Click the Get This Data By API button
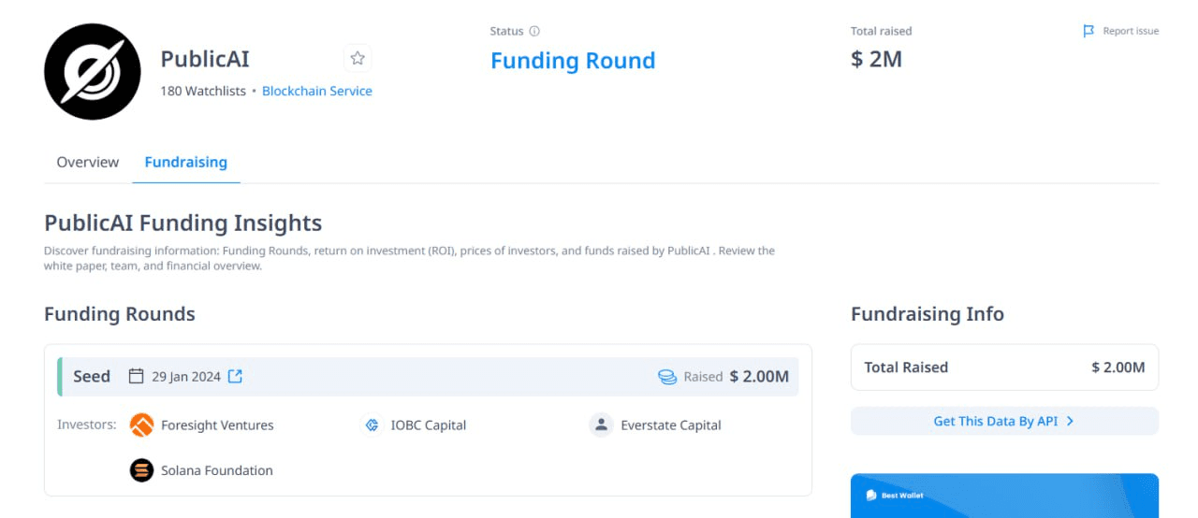Image resolution: width=1198 pixels, height=518 pixels. (1004, 421)
